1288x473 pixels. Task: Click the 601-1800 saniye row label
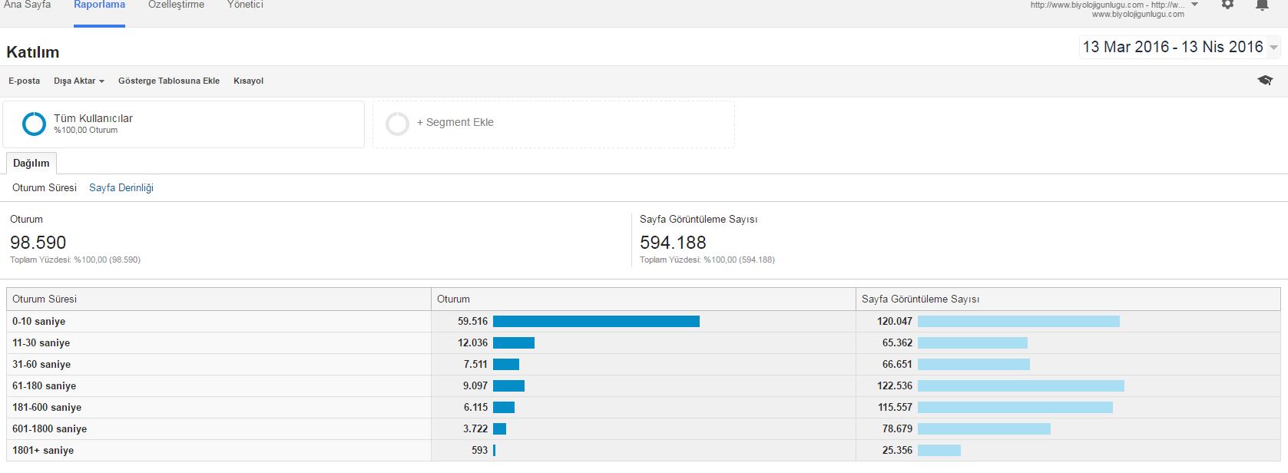pos(49,428)
